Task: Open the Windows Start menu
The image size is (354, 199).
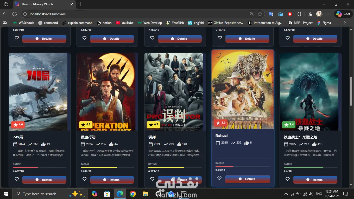Action: point(6,194)
